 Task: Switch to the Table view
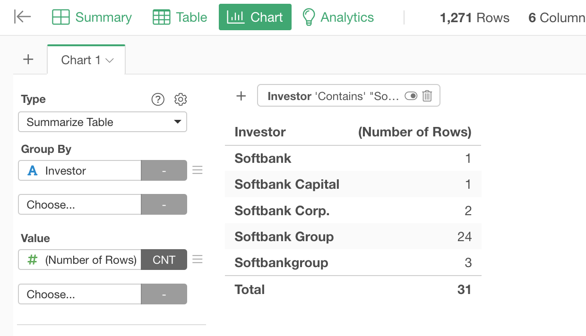point(180,17)
